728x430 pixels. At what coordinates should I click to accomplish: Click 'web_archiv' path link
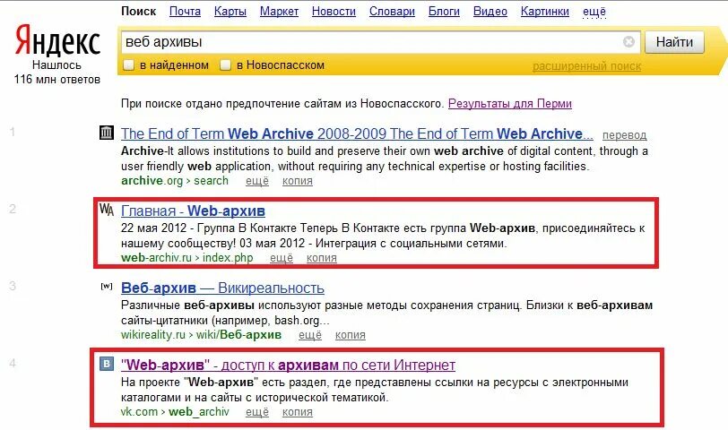point(199,412)
